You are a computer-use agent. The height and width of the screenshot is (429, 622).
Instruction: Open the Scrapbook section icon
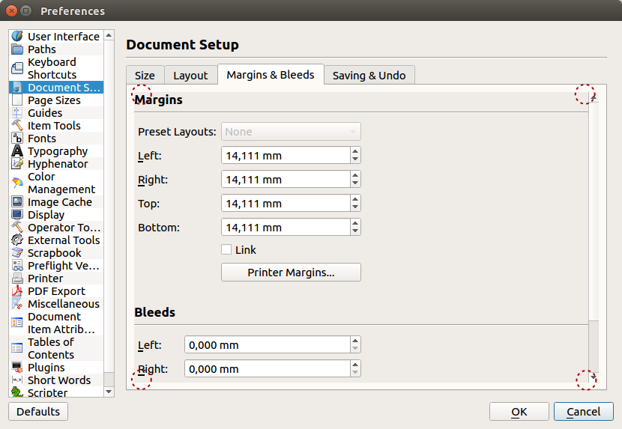tap(17, 253)
